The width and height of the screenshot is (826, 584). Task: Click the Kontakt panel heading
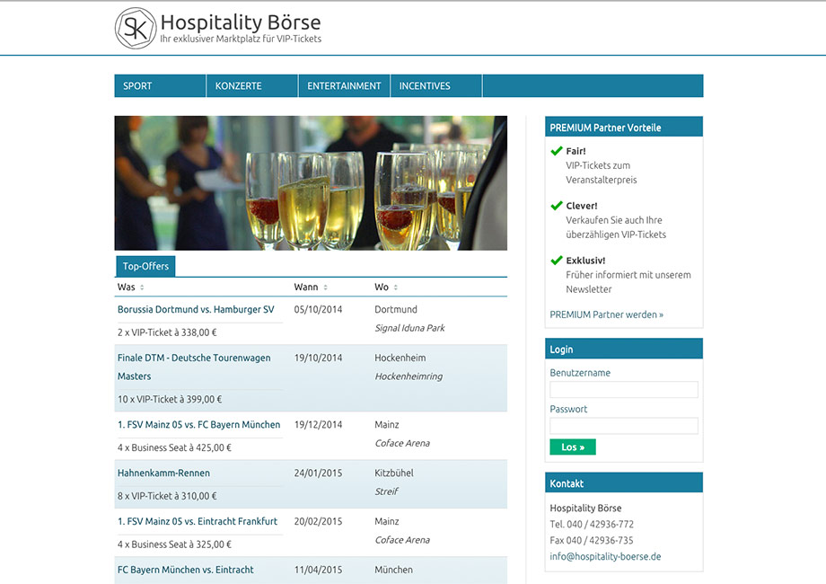(567, 483)
